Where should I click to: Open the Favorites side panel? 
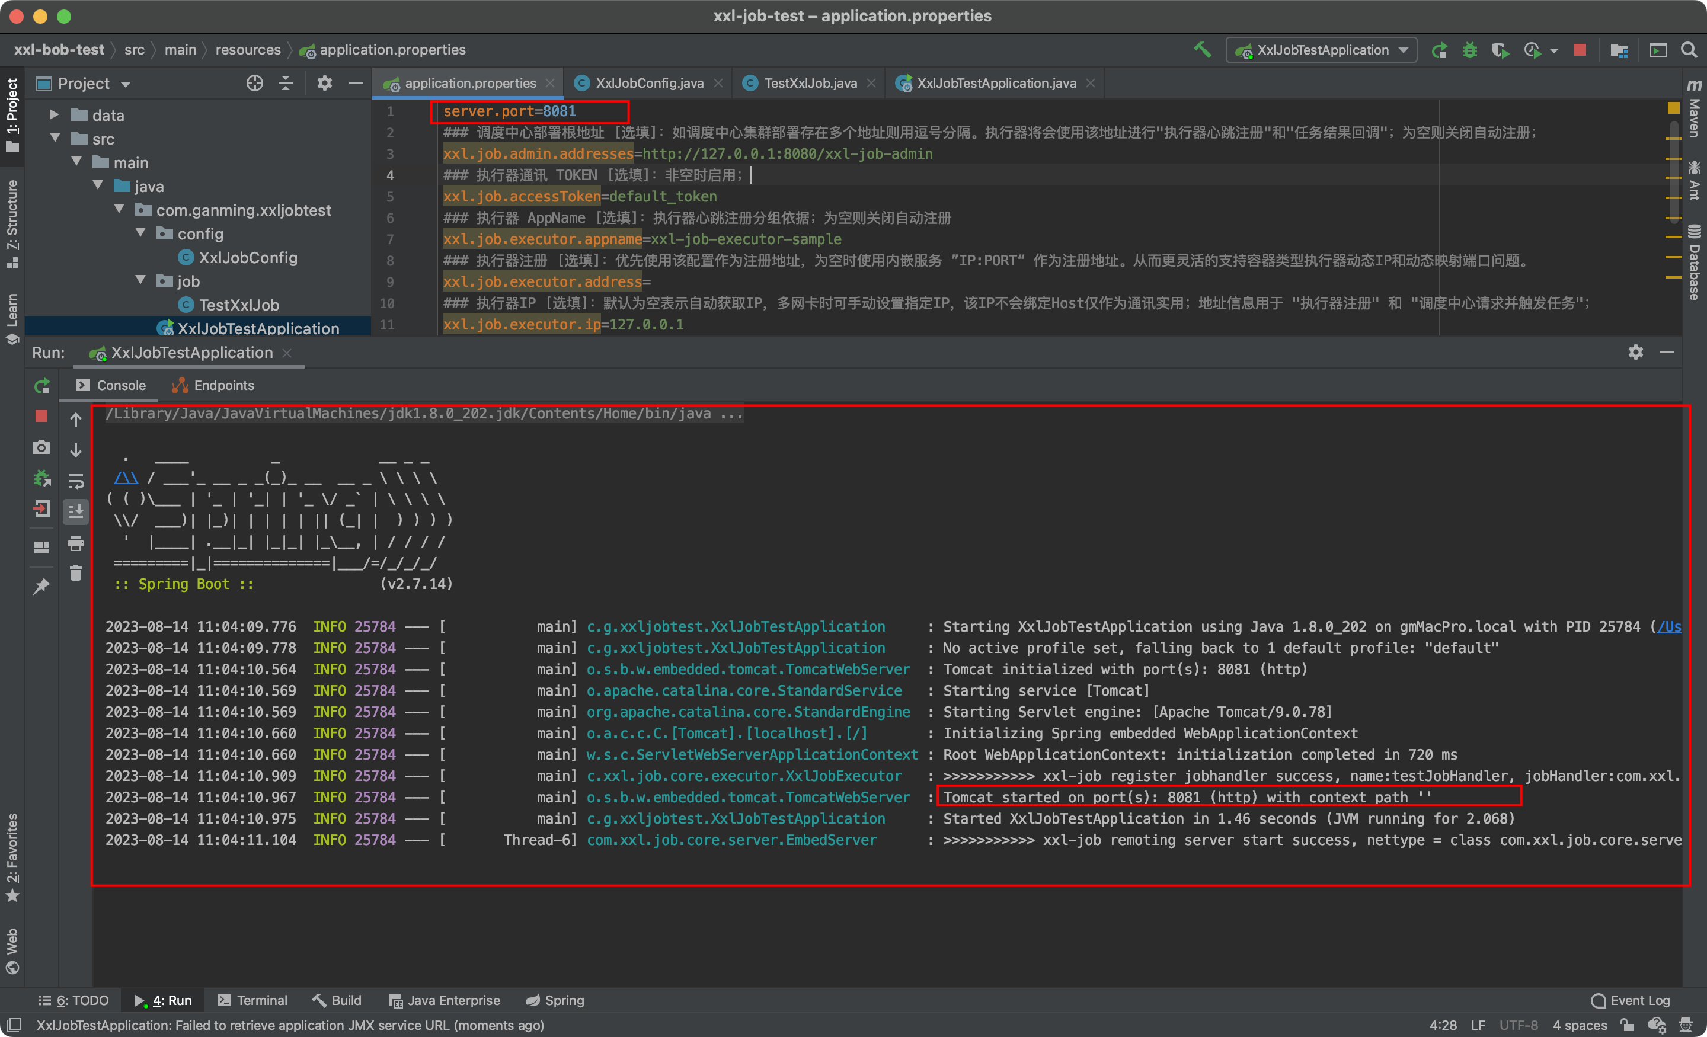(12, 857)
